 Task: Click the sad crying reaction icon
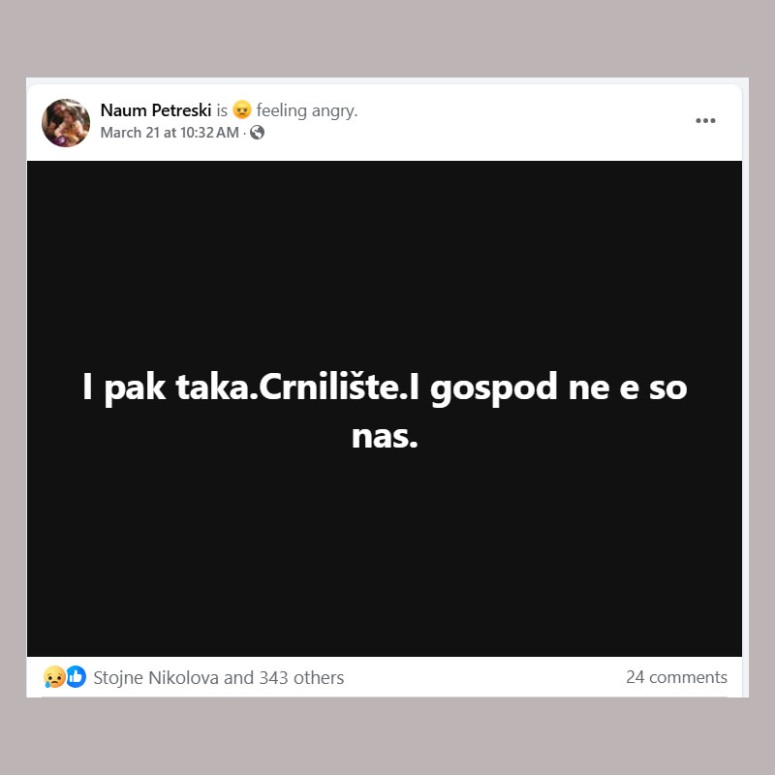[54, 676]
